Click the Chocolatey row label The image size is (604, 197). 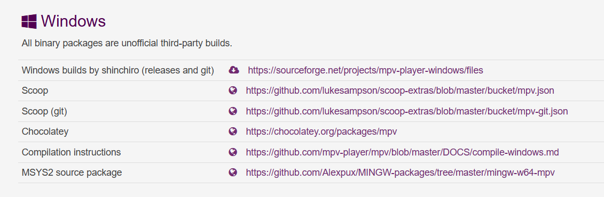[x=45, y=132]
